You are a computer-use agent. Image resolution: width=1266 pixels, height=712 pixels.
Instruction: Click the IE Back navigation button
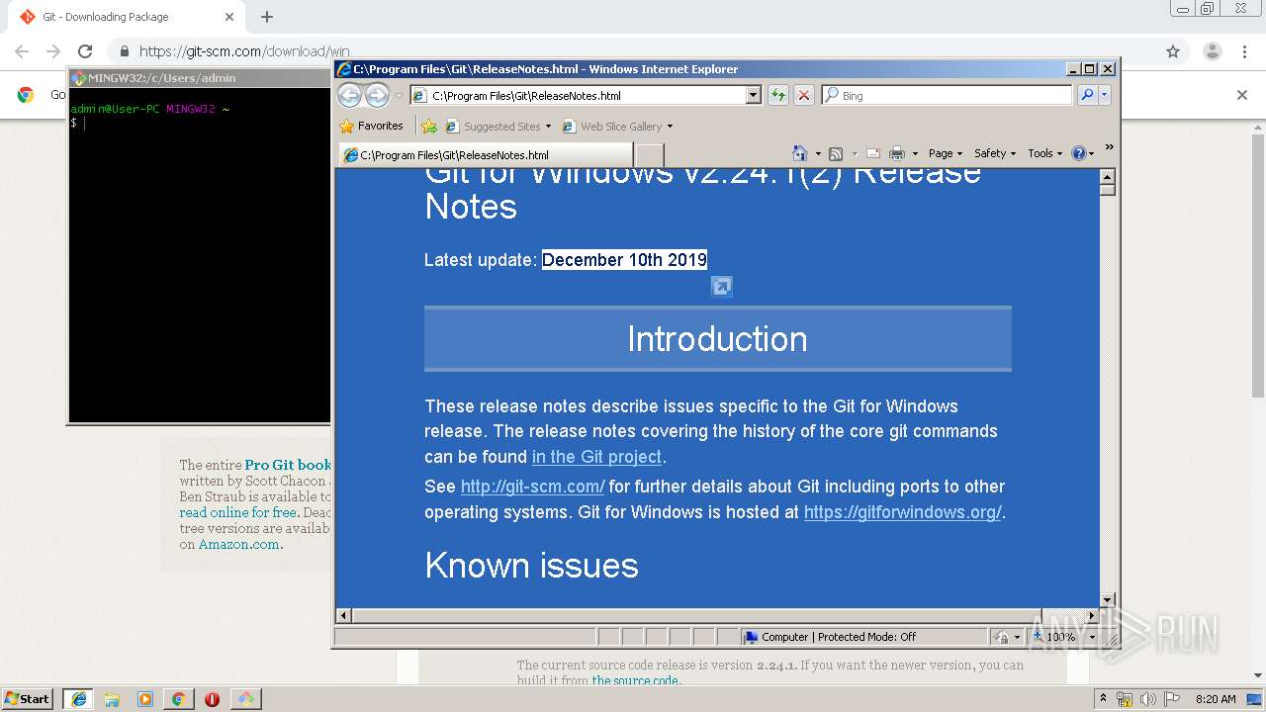[349, 95]
